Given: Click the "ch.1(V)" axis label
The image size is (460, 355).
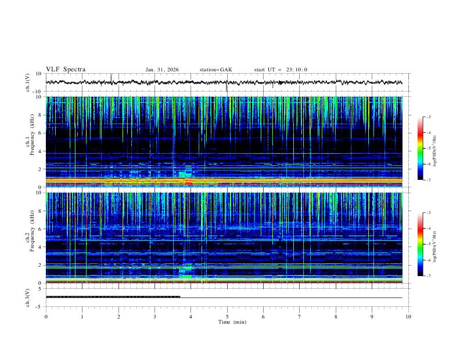Looking at the screenshot, I should click(x=28, y=82).
